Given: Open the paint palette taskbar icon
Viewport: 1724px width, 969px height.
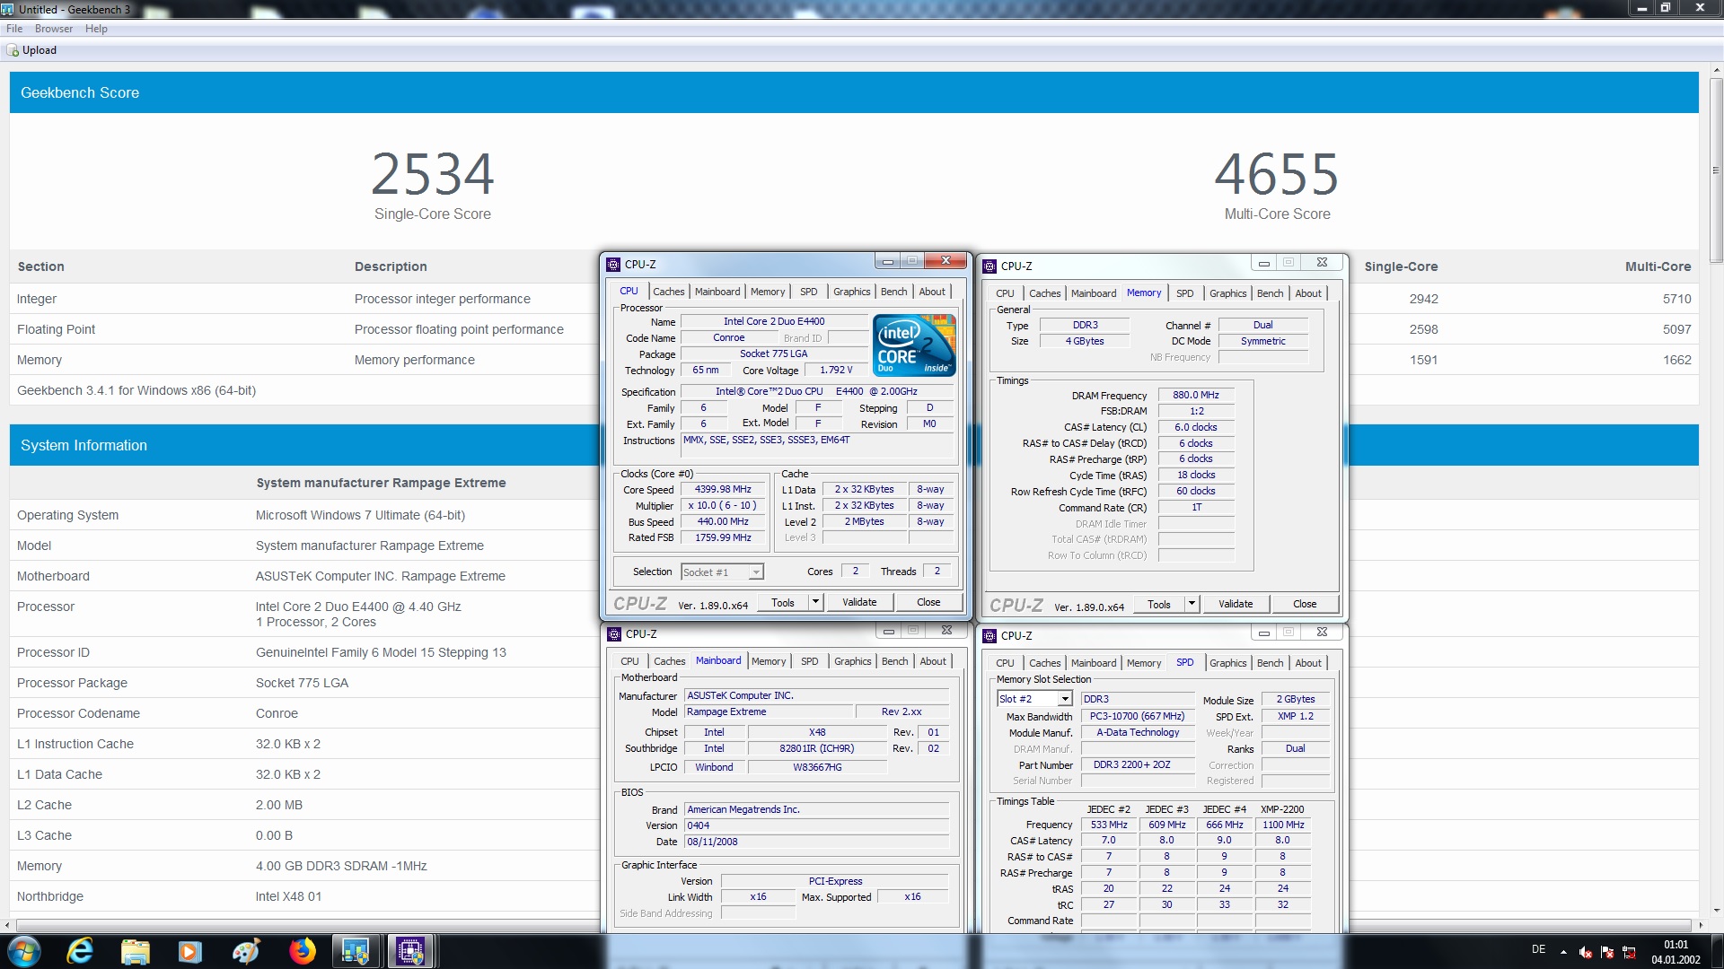Looking at the screenshot, I should tap(246, 951).
